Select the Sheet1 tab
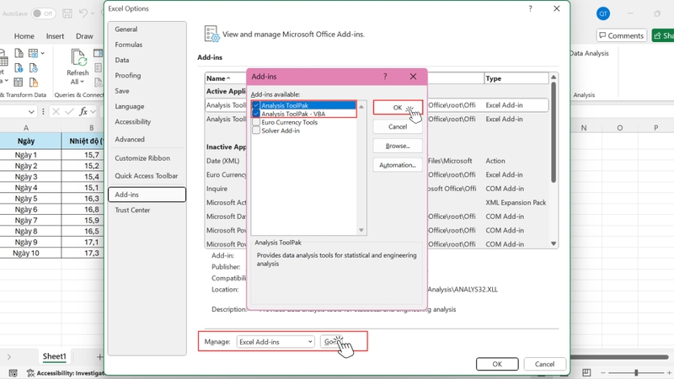This screenshot has width=674, height=379. 54,356
